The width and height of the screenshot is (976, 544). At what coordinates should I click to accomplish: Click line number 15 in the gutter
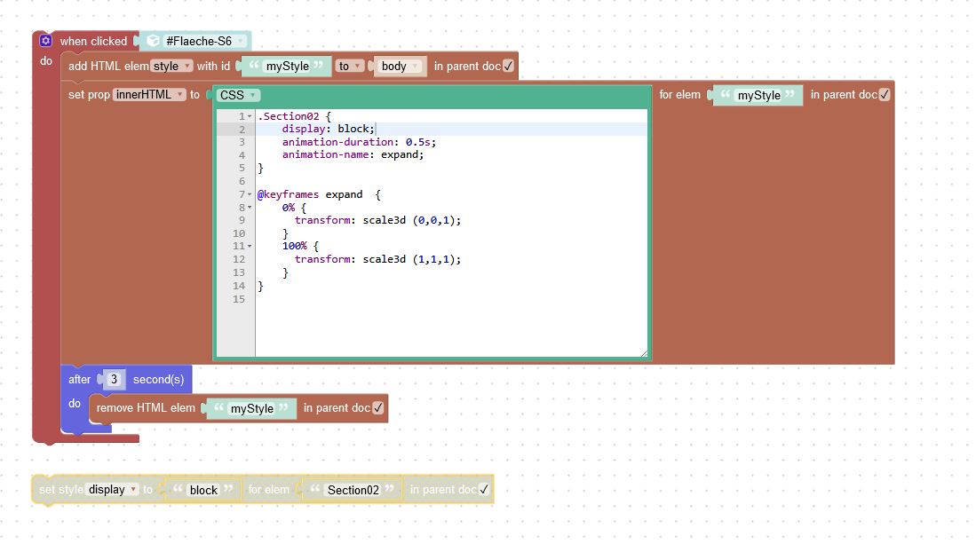click(x=238, y=299)
